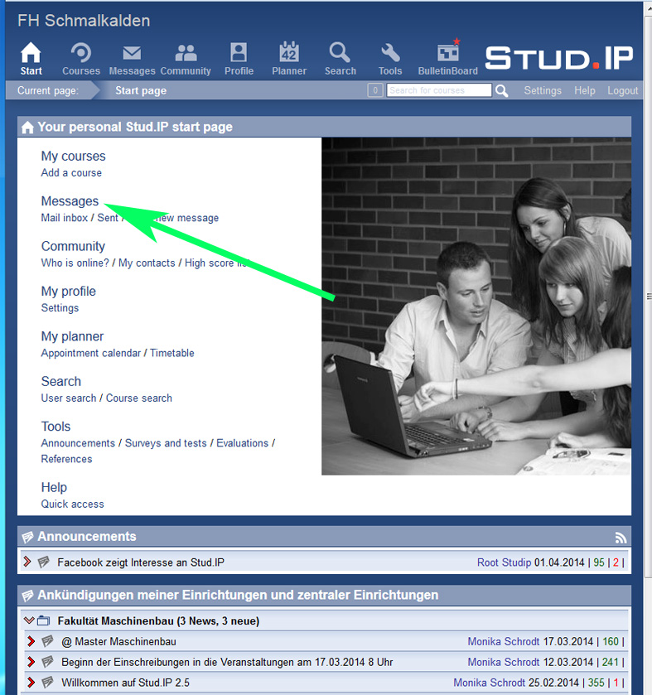Open the Help heading link on start page
This screenshot has height=695, width=652.
[x=54, y=487]
